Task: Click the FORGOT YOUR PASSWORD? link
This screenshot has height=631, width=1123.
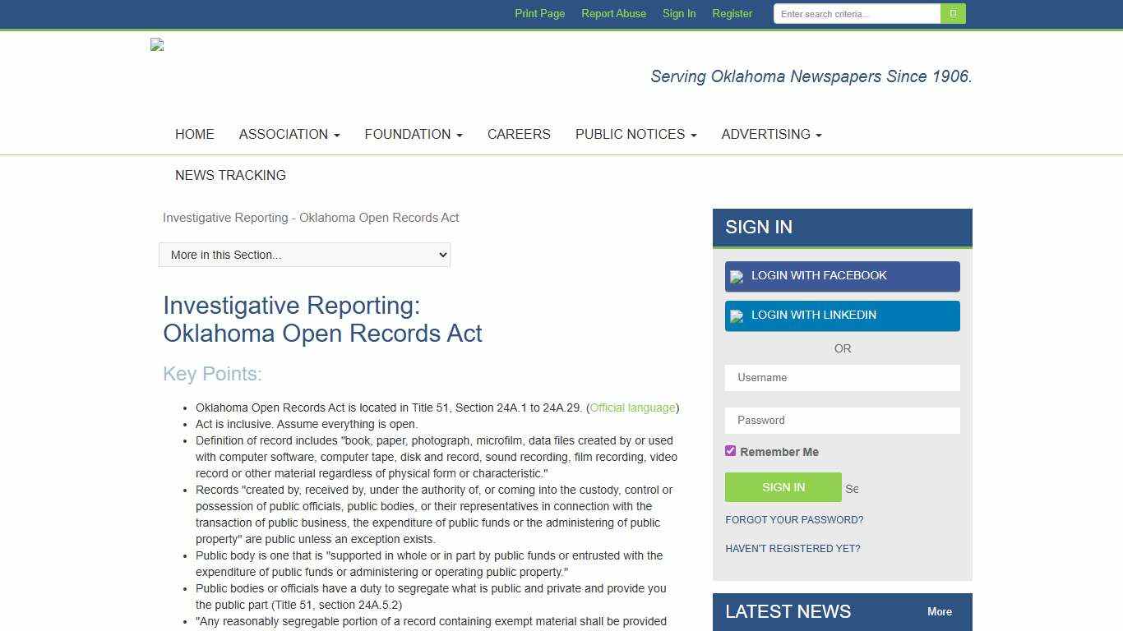Action: [x=794, y=519]
